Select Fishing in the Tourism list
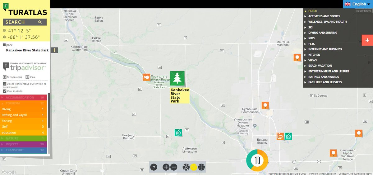Screen dimensions: 373x175 click(23, 121)
